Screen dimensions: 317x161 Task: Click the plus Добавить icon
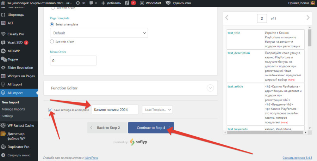pos(103,3)
